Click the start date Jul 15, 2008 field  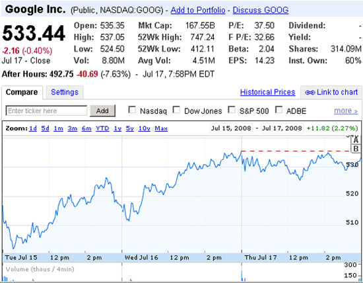(231, 128)
